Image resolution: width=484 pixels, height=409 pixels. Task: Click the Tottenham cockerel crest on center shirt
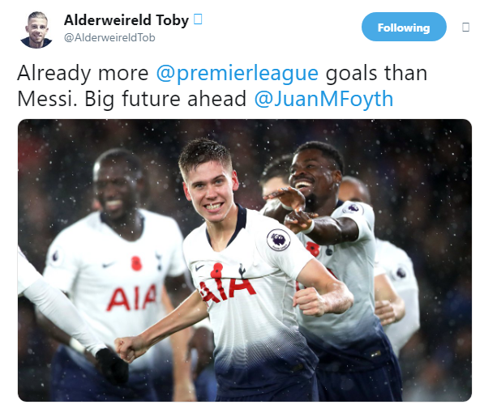pos(242,271)
